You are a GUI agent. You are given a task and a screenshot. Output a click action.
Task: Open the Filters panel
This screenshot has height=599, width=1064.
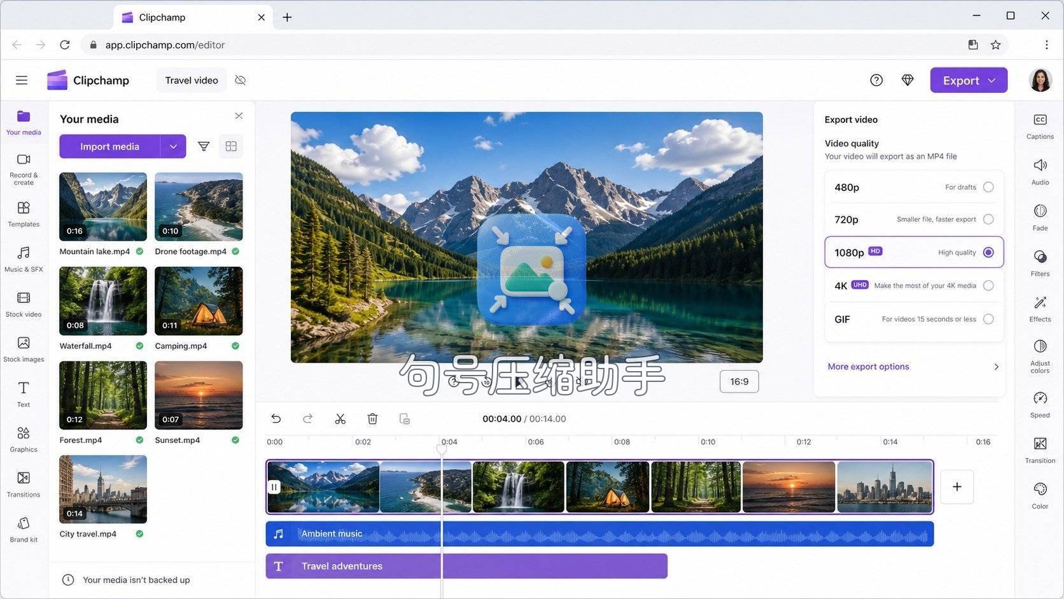tap(1040, 264)
